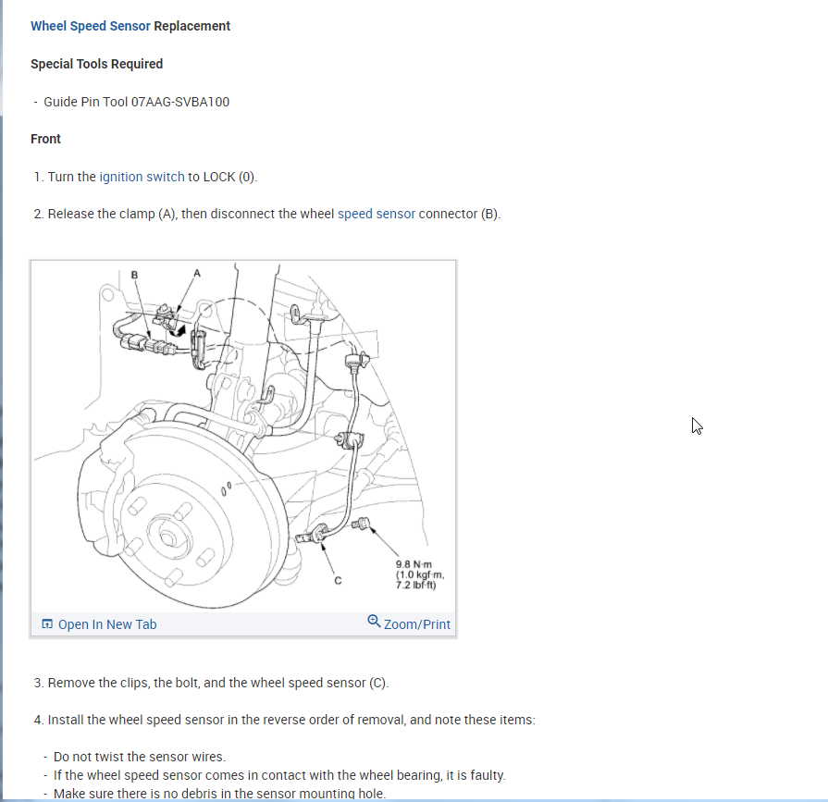This screenshot has width=828, height=802.
Task: Open the brake assembly diagram image
Action: (x=243, y=437)
